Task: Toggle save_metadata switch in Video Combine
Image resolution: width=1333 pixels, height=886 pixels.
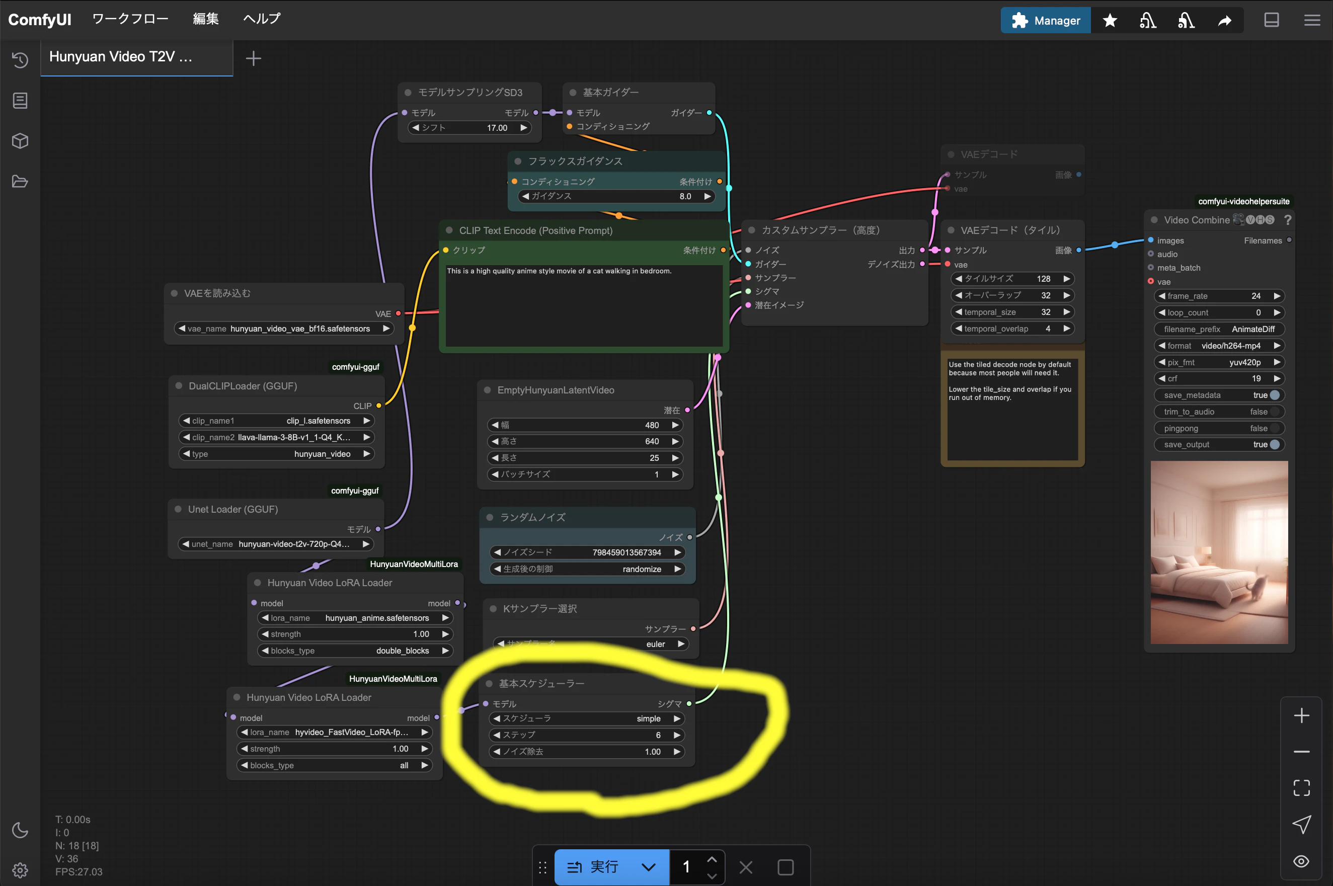Action: (x=1274, y=395)
